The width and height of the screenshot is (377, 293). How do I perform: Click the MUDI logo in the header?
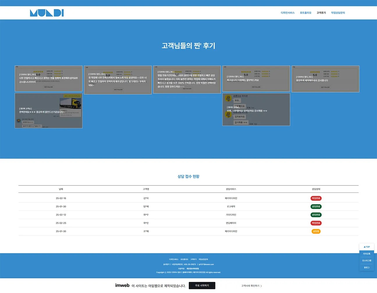point(47,13)
